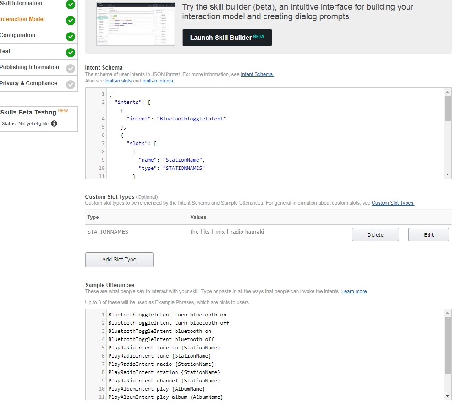Image resolution: width=456 pixels, height=408 pixels.
Task: Edit the STATIONNAMES slot type
Action: pos(429,235)
